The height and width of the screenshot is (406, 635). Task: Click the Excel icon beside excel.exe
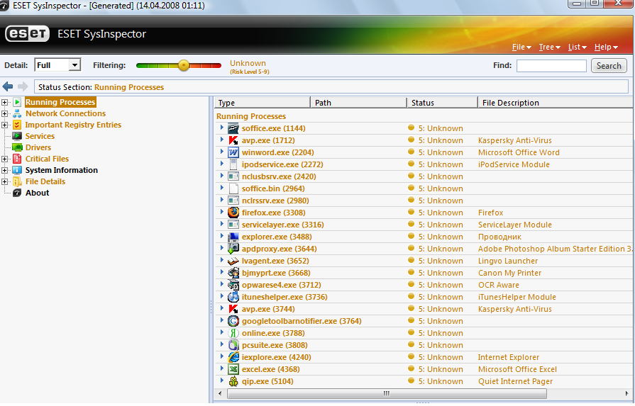coord(233,369)
